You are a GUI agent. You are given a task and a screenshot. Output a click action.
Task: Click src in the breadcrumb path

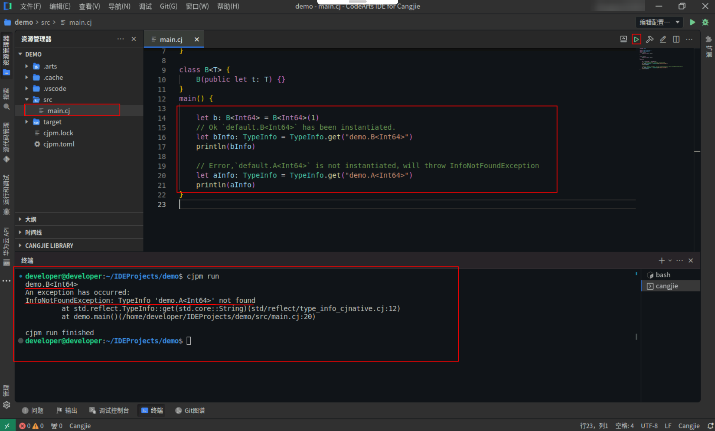pyautogui.click(x=46, y=22)
